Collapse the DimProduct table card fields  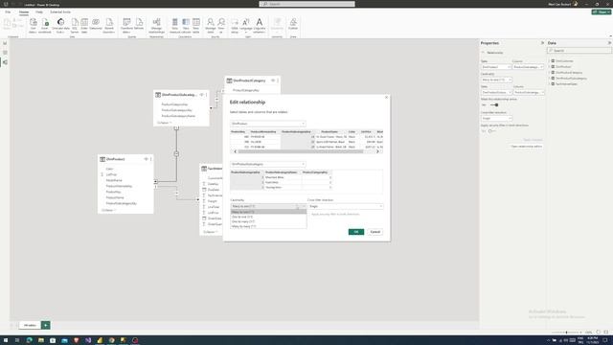[108, 210]
